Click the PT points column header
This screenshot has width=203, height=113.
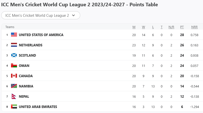(182, 27)
